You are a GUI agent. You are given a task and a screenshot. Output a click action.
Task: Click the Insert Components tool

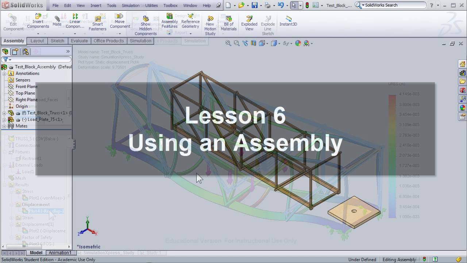pos(38,21)
